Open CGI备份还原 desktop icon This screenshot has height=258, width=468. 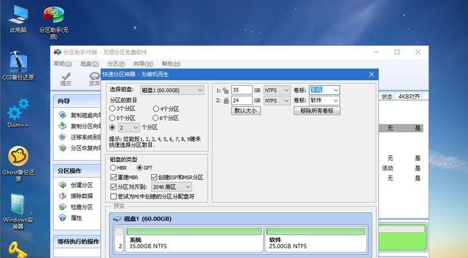click(18, 66)
